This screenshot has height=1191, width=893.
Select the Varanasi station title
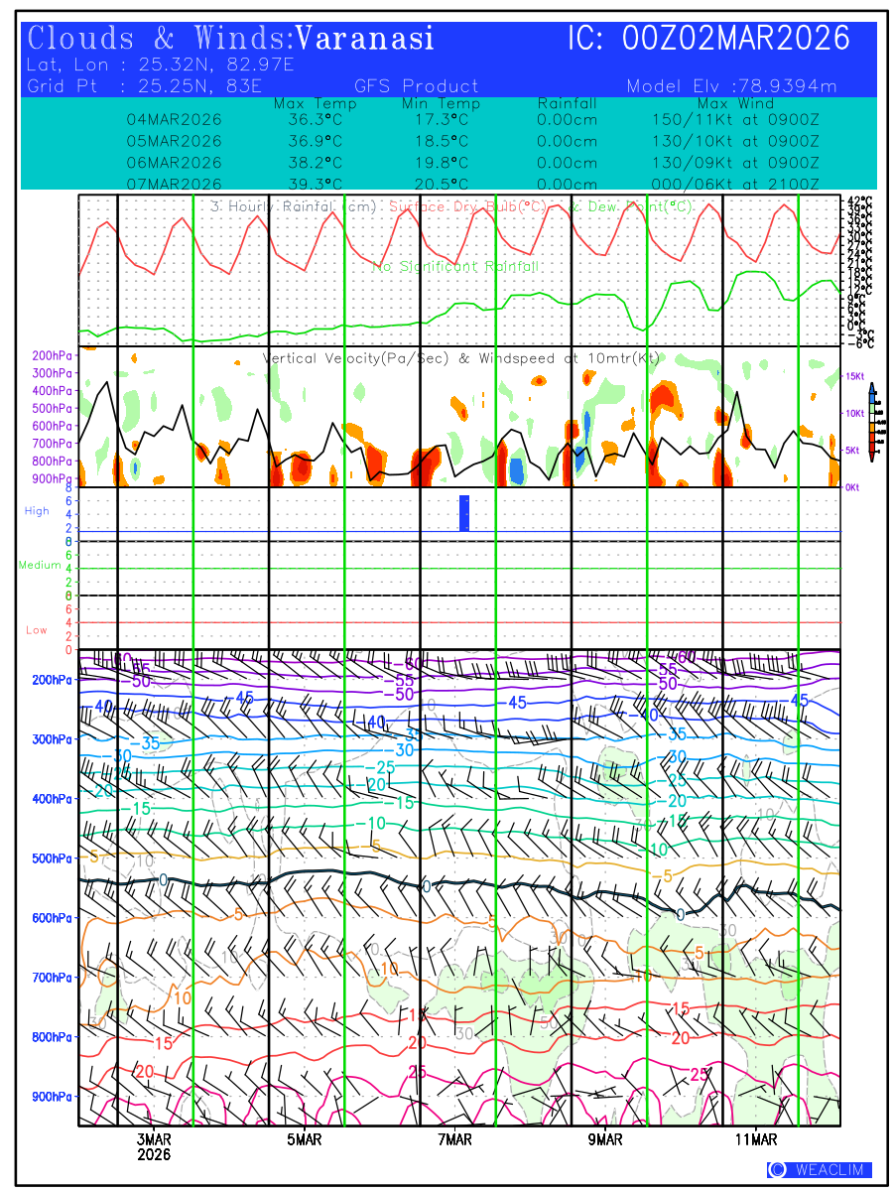(365, 39)
